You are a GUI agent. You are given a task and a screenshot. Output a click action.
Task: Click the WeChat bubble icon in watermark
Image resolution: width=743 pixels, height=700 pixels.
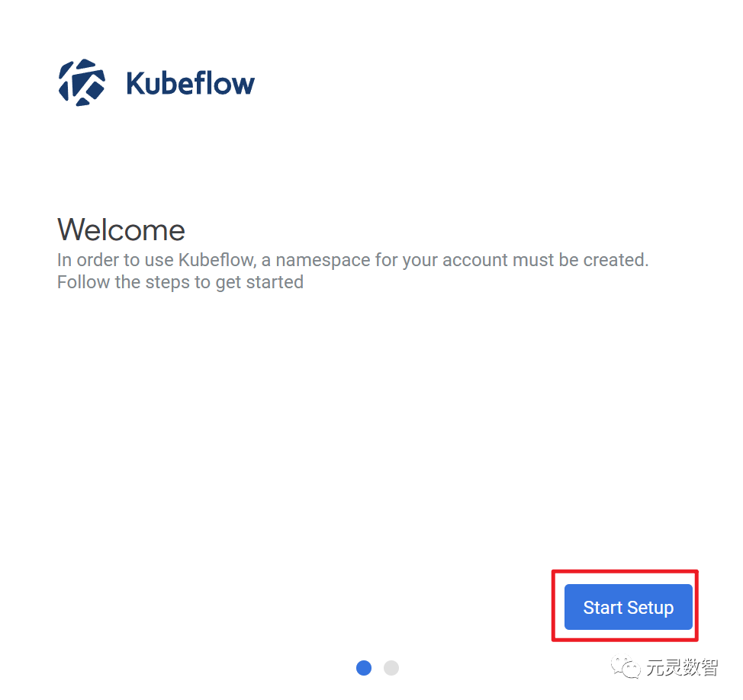(626, 667)
